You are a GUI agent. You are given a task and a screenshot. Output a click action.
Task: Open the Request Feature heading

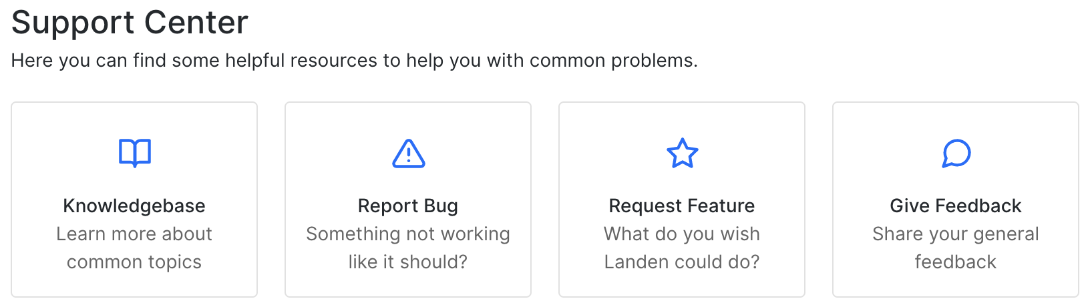point(682,206)
